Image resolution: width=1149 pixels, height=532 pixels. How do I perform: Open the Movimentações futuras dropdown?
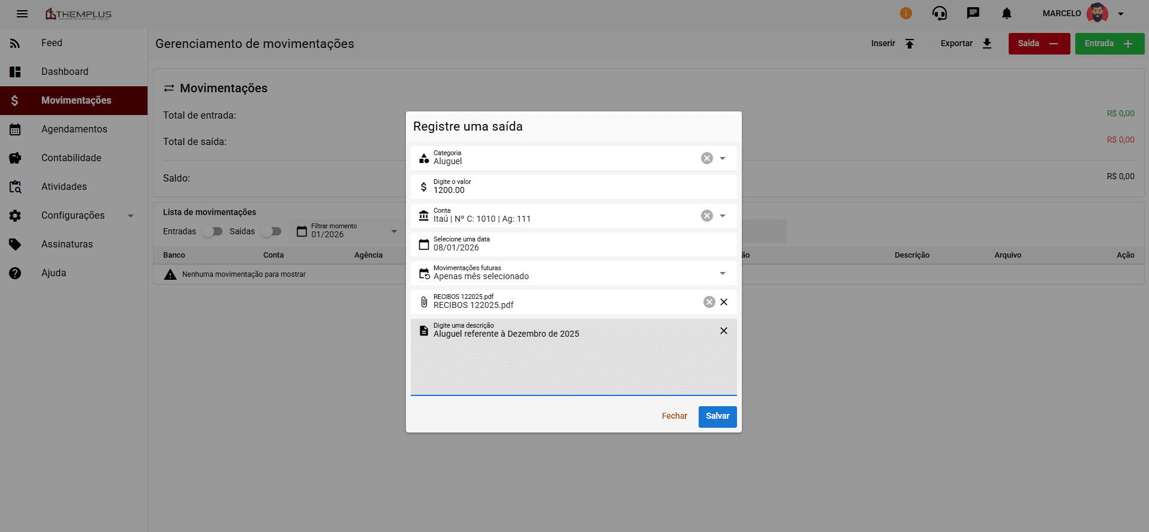point(722,273)
